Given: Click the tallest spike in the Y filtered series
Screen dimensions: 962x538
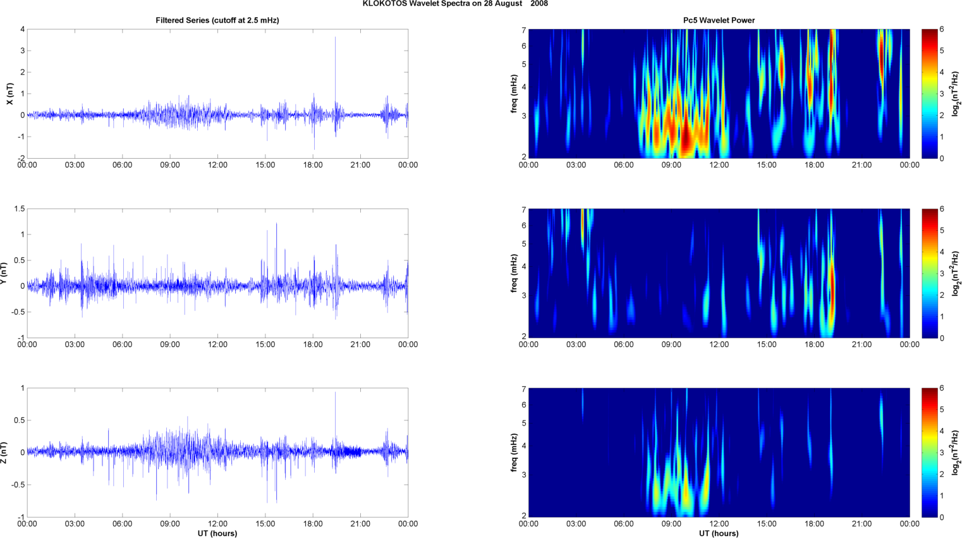Looking at the screenshot, I should (x=276, y=253).
